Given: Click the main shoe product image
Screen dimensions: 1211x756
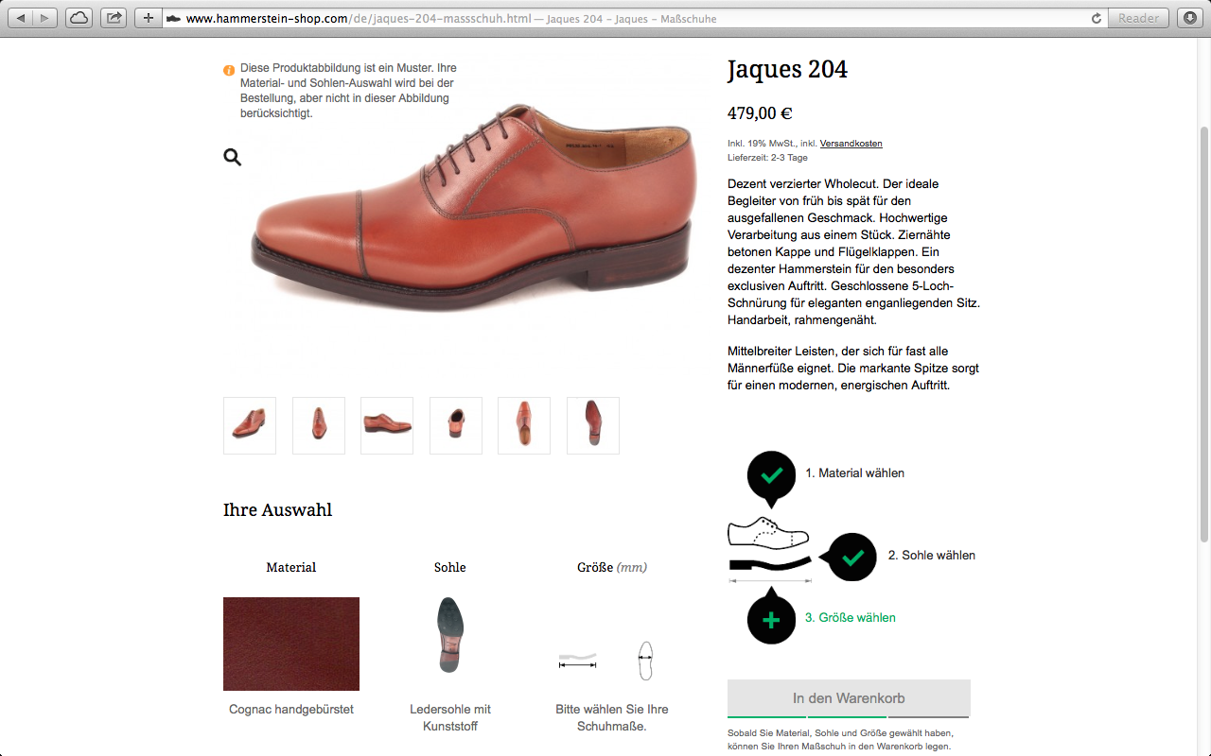Looking at the screenshot, I should coord(473,208).
